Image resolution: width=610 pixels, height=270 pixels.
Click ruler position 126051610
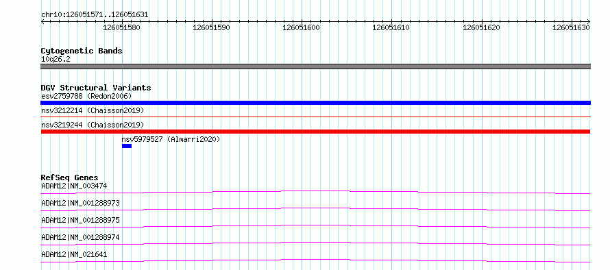click(x=391, y=28)
